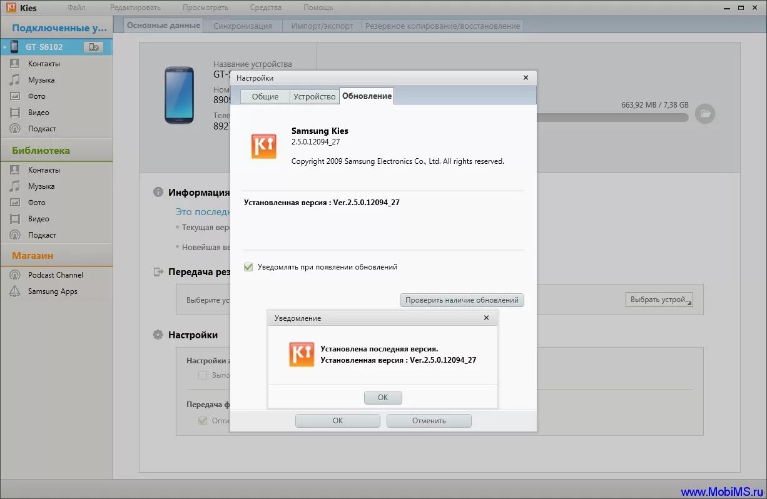767x499 pixels.
Task: Switch to the Общие settings tab
Action: click(265, 96)
